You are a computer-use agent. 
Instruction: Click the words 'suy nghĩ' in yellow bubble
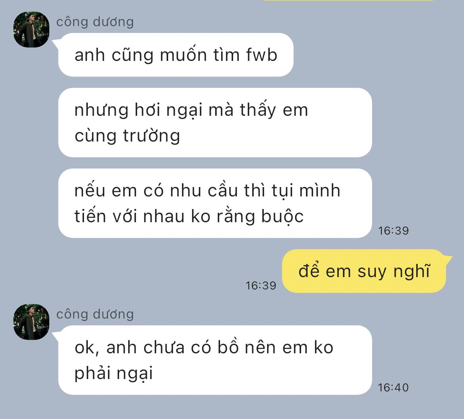pyautogui.click(x=394, y=271)
